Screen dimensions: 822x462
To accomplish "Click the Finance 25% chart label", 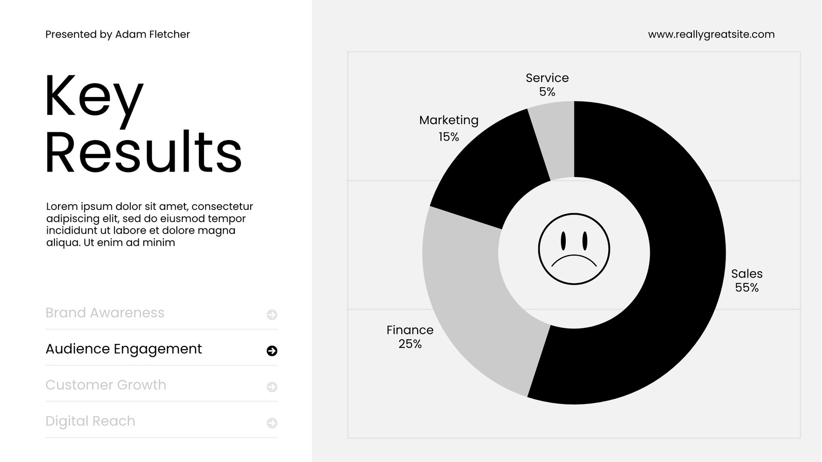I will click(x=410, y=337).
